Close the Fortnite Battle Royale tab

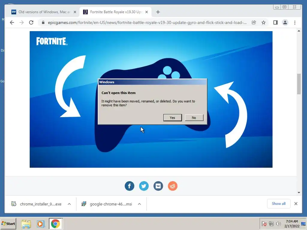click(x=146, y=12)
